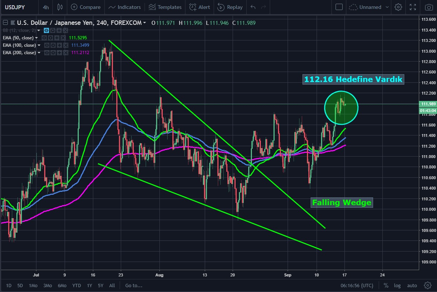Remove the EMA 200 indicator
Viewport: 437px width, 292px height.
pos(65,53)
